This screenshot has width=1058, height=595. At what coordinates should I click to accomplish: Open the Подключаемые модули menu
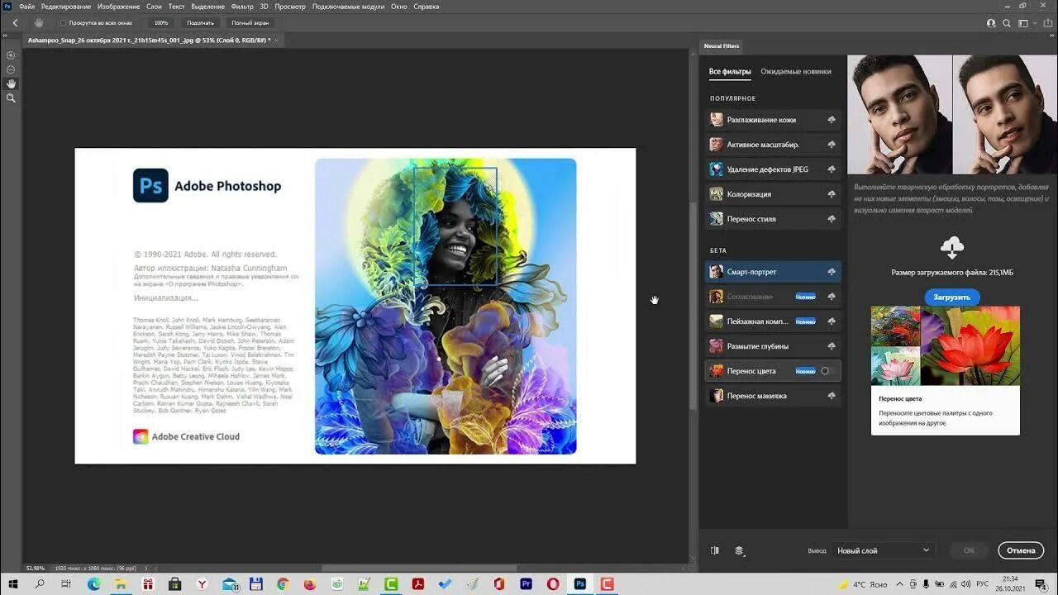click(349, 7)
